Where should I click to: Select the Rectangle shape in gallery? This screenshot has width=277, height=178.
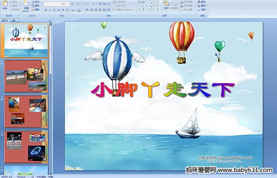click(x=154, y=2)
